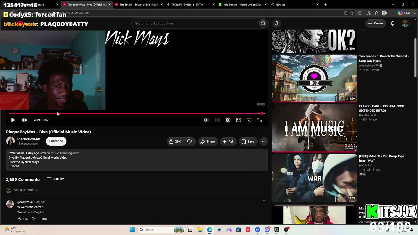Open Sort by comments dropdown

55,179
